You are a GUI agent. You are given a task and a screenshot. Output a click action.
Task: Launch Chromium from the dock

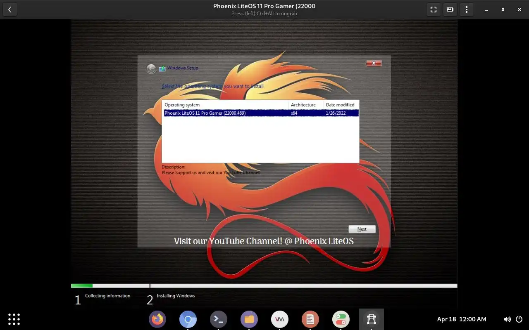[x=188, y=319]
